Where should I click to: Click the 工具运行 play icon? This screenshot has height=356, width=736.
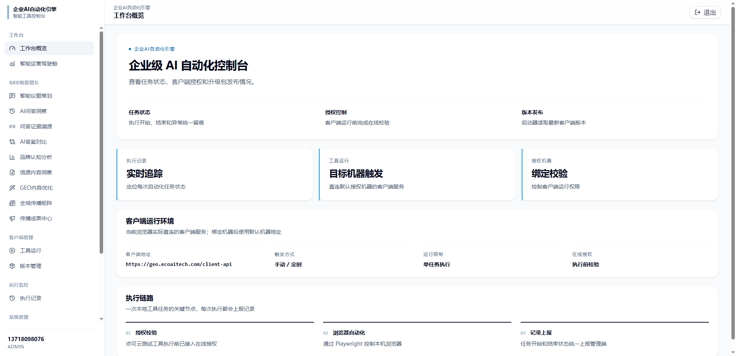pos(12,251)
